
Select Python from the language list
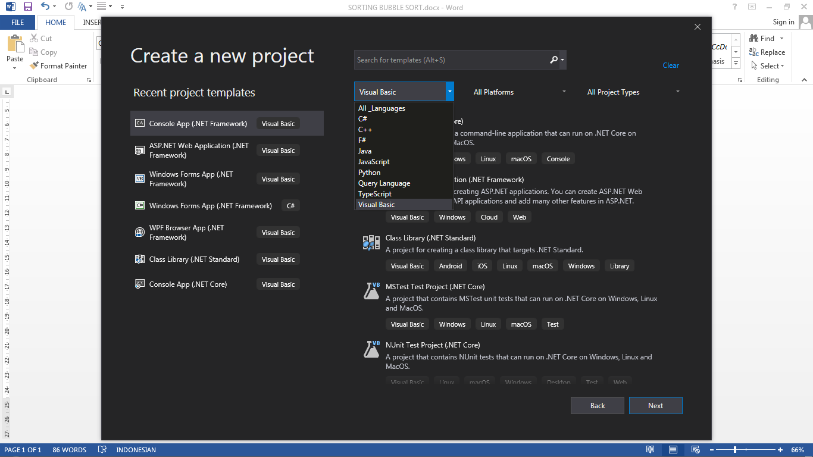369,172
